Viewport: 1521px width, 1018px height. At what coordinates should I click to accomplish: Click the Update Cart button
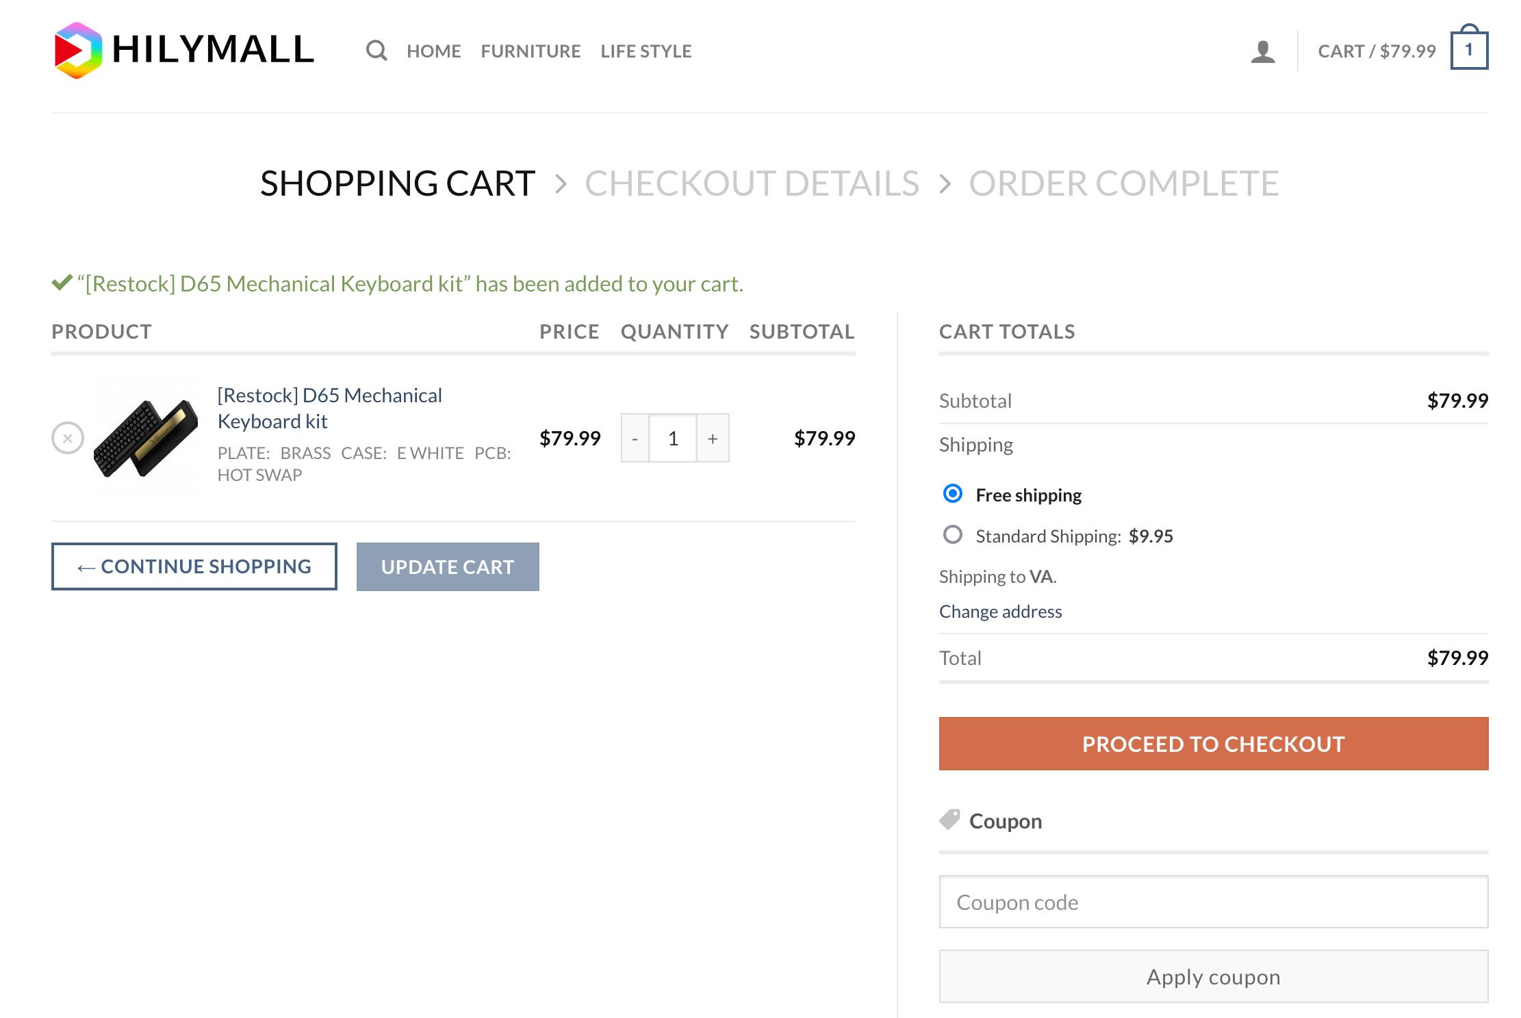447,566
